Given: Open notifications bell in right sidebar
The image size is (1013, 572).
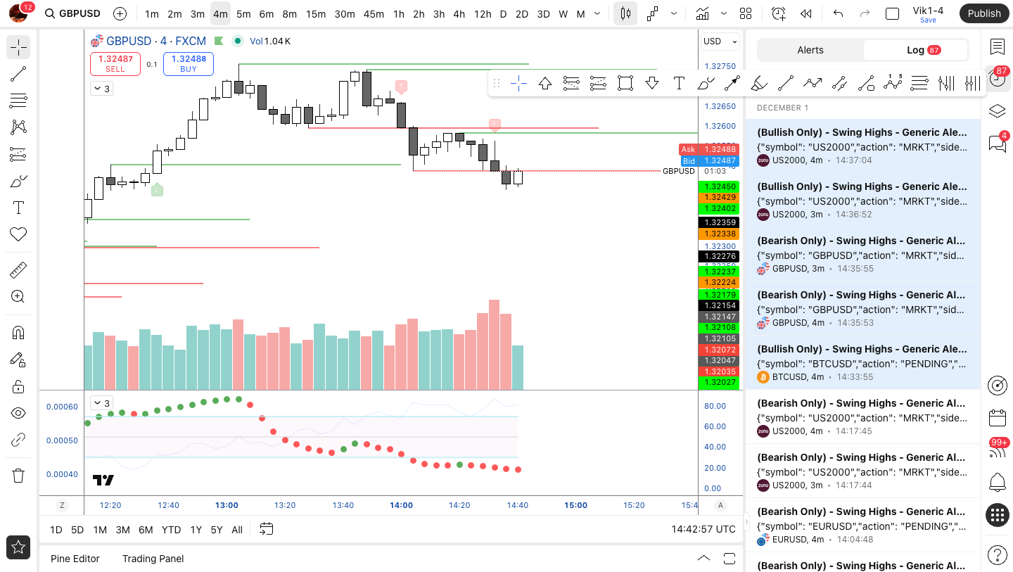Looking at the screenshot, I should pos(997,483).
